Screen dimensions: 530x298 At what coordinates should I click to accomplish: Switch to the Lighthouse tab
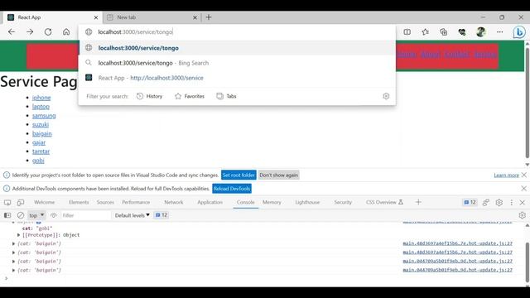tap(307, 202)
